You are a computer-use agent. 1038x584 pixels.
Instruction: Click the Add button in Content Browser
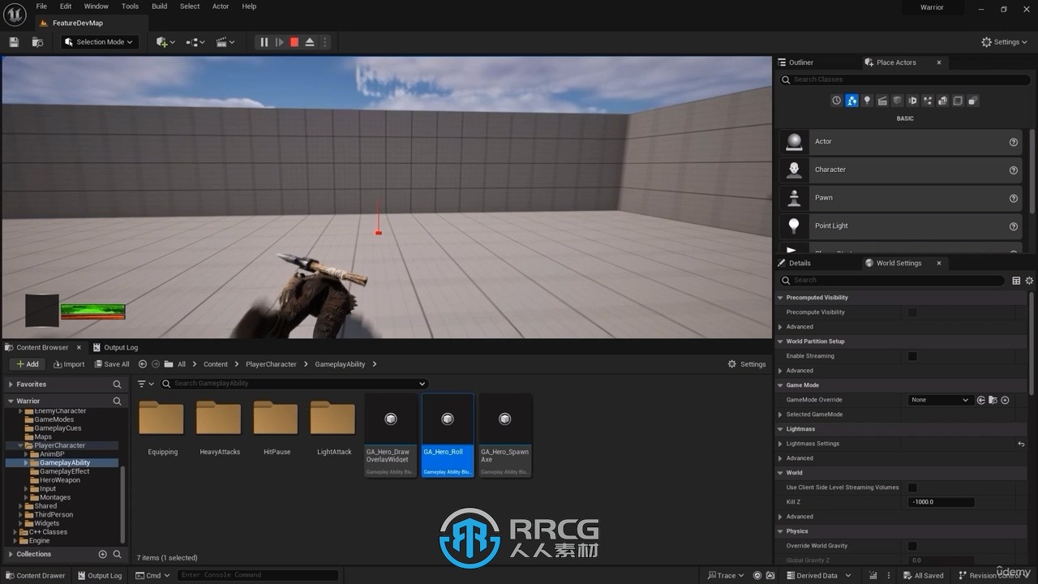[x=27, y=364]
